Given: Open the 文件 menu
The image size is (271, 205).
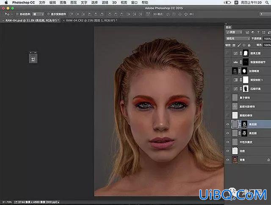Looking at the screenshot, I should point(42,3).
